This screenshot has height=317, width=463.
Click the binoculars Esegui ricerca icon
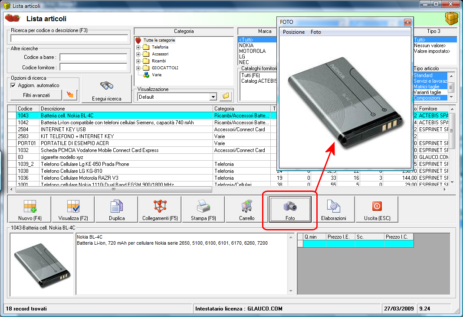pos(107,86)
